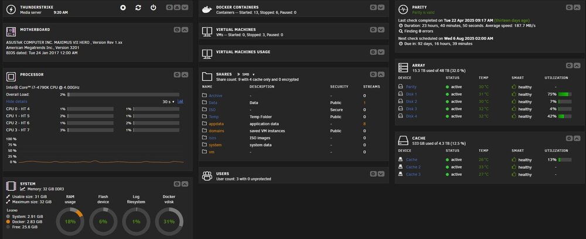Stop the array with the stop icon
The image size is (586, 239).
tap(123, 8)
